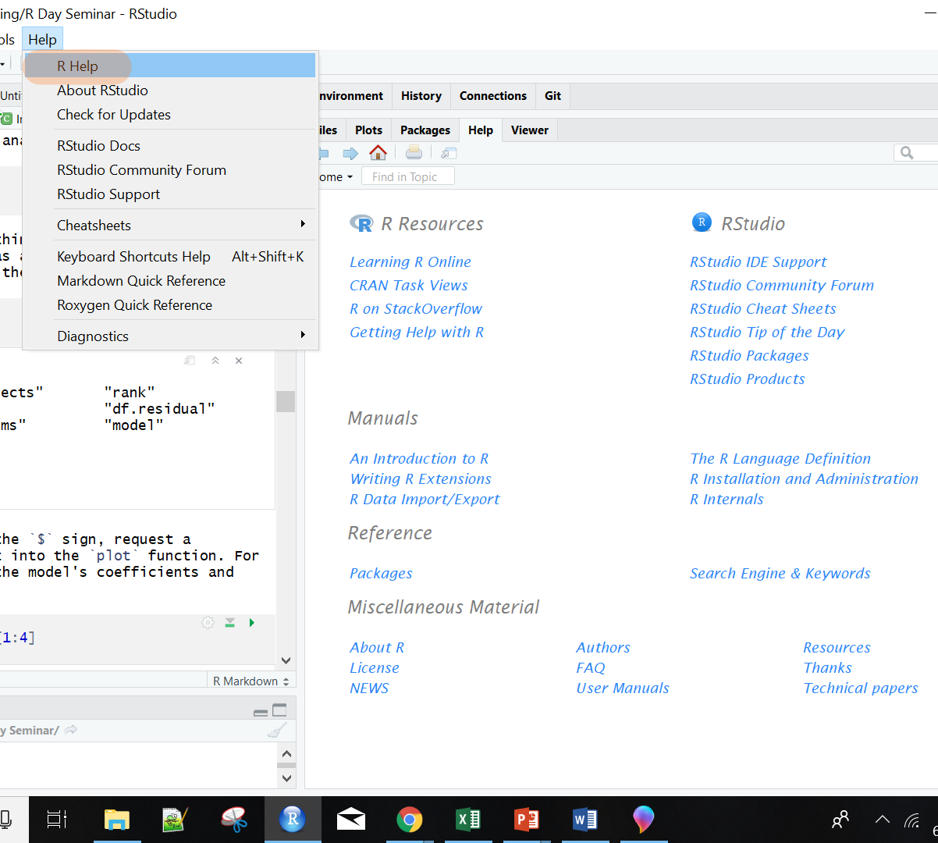Open The R Language Definition link
This screenshot has width=938, height=843.
pyautogui.click(x=780, y=458)
